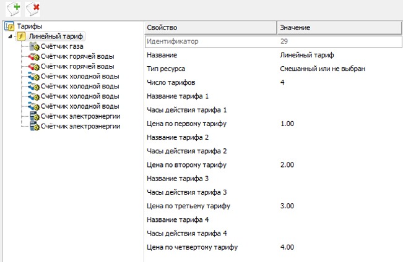
Task: Click the Линейный тариф lightning icon
Action: (x=21, y=36)
